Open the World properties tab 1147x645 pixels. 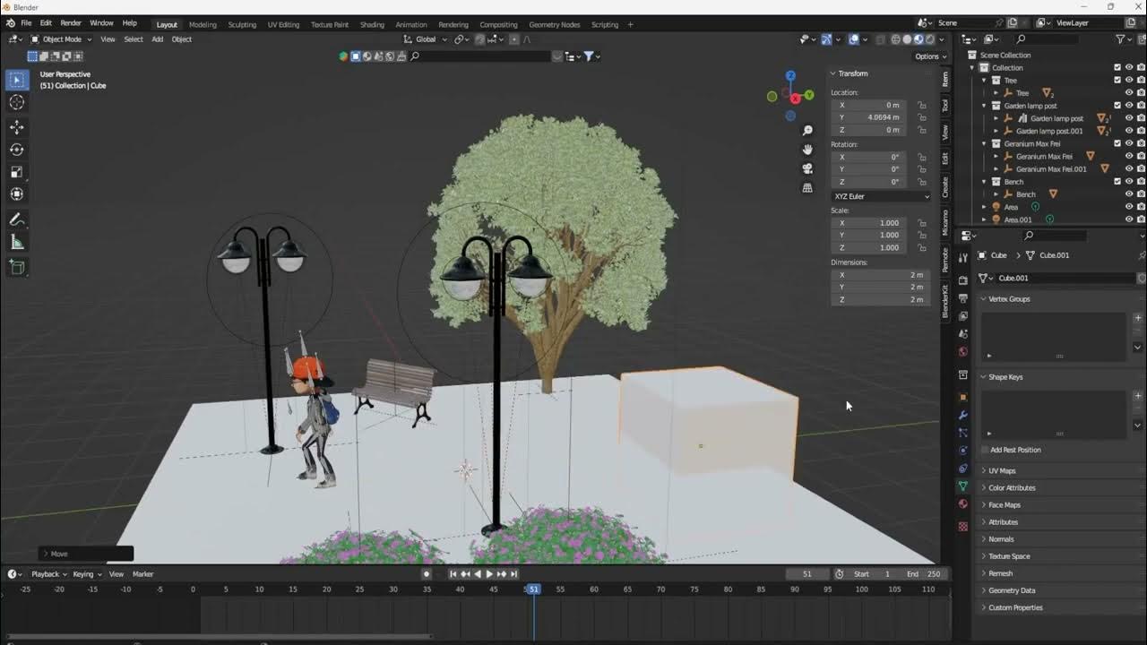click(x=963, y=351)
